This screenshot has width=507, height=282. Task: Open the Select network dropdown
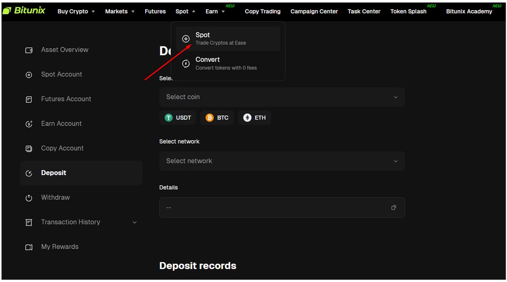[282, 161]
